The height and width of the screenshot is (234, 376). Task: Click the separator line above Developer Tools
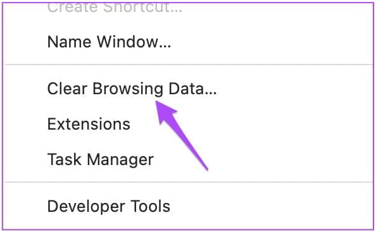pyautogui.click(x=188, y=182)
